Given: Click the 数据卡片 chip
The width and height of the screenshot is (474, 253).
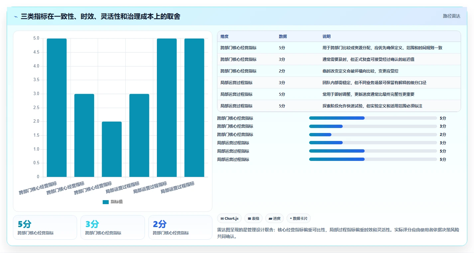Looking at the screenshot, I should point(298,218).
